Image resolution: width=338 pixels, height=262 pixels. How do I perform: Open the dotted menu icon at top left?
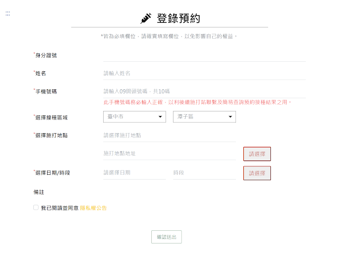pyautogui.click(x=8, y=14)
